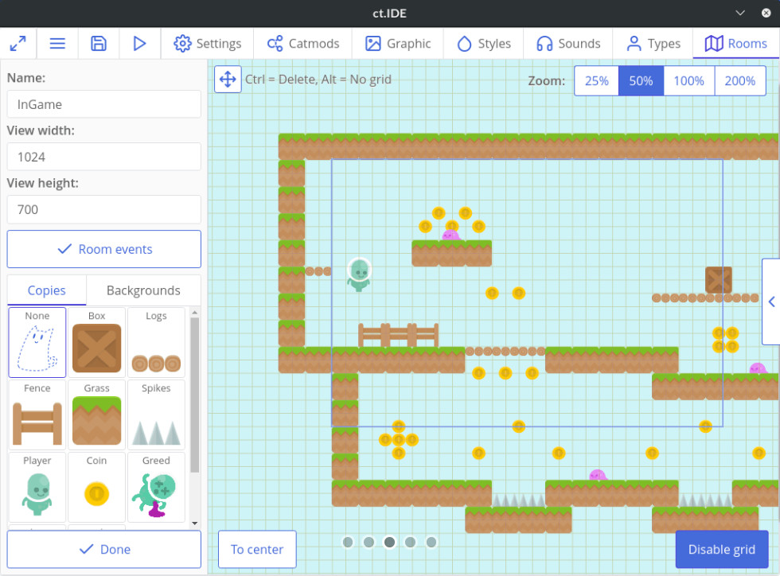The width and height of the screenshot is (780, 576).
Task: Open the hamburger main menu
Action: 57,44
